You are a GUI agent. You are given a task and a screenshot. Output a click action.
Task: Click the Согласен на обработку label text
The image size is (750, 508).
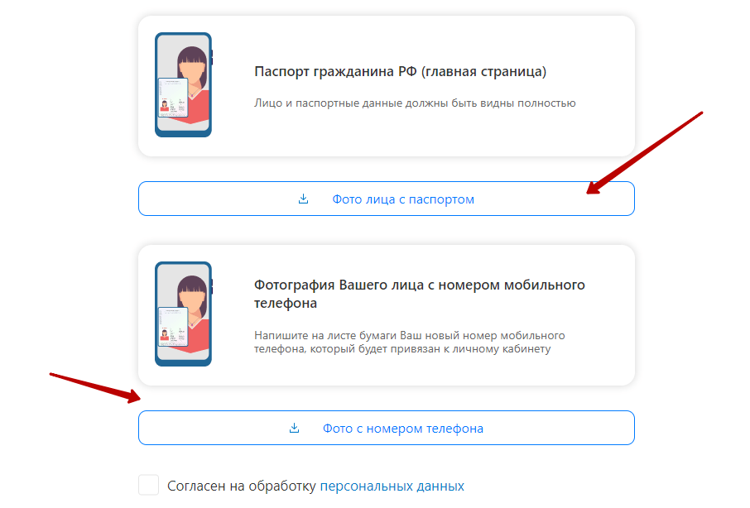point(242,486)
